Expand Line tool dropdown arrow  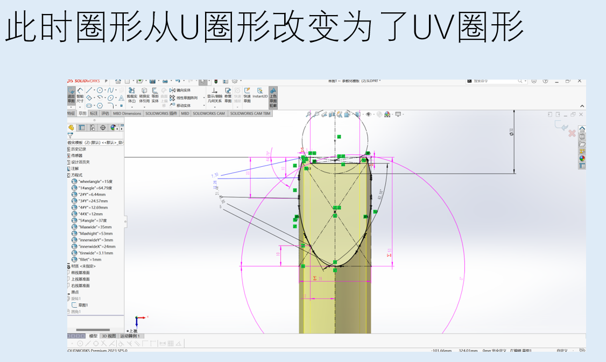[x=94, y=90]
